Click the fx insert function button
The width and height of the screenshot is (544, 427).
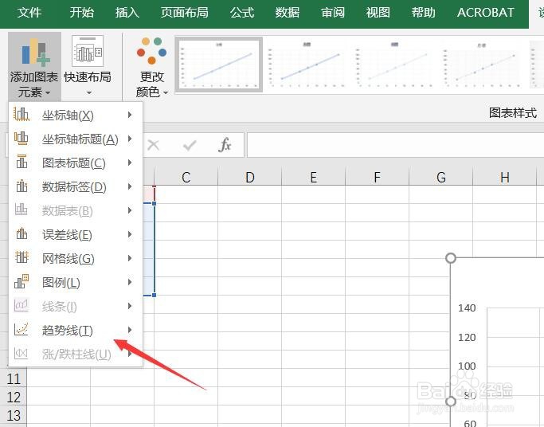225,145
